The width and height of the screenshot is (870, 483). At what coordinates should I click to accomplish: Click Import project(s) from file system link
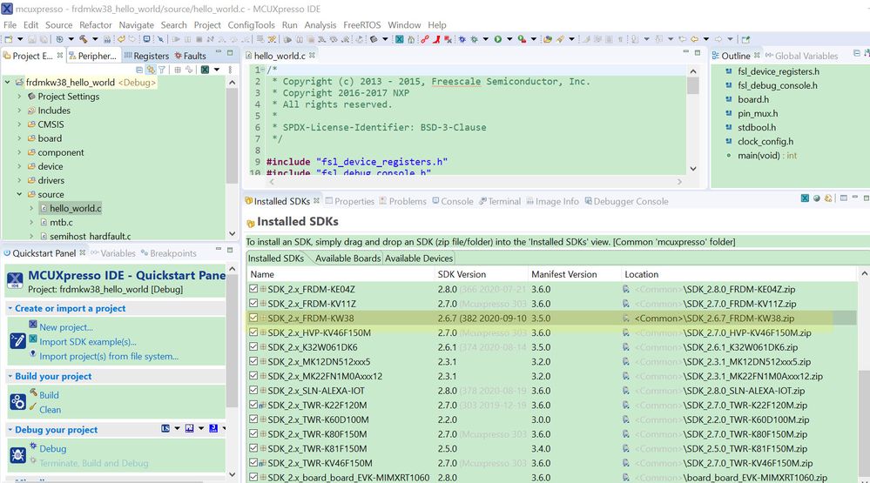click(x=109, y=356)
